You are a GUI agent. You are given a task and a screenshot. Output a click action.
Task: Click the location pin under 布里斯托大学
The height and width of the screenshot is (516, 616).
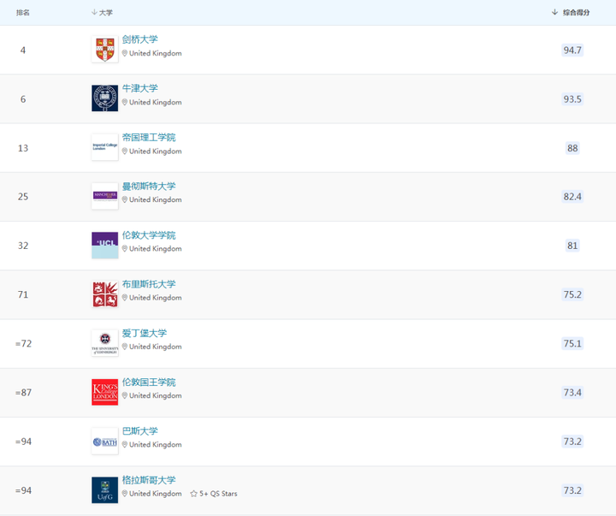click(x=125, y=298)
